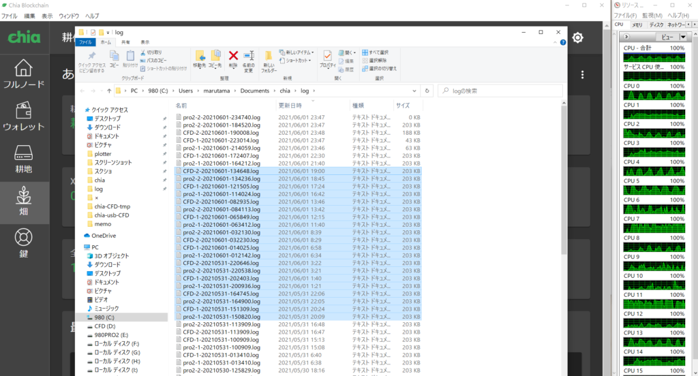The image size is (698, 376).
Task: Open ビュー dropdown arrow in Resource Monitor
Action: pyautogui.click(x=683, y=37)
